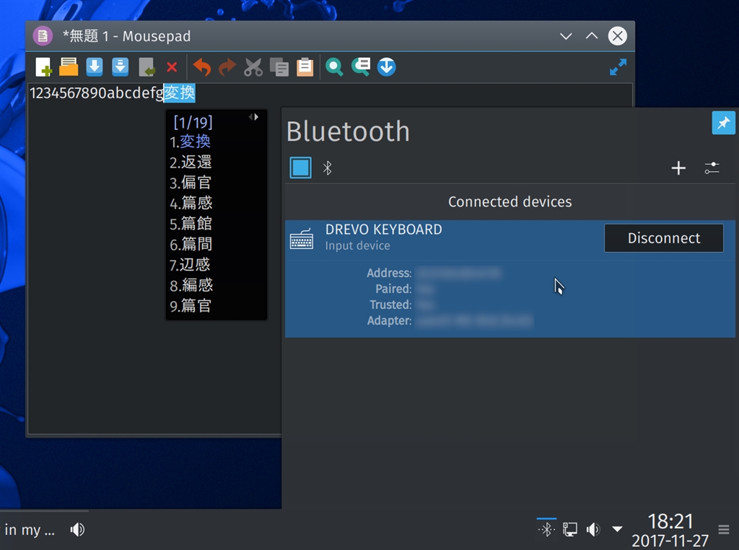
Task: Click the small Bluetooth symbol beside checkbox
Action: pos(328,167)
